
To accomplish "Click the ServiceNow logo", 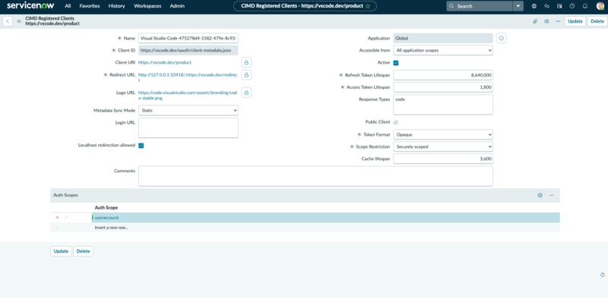I will click(x=30, y=6).
